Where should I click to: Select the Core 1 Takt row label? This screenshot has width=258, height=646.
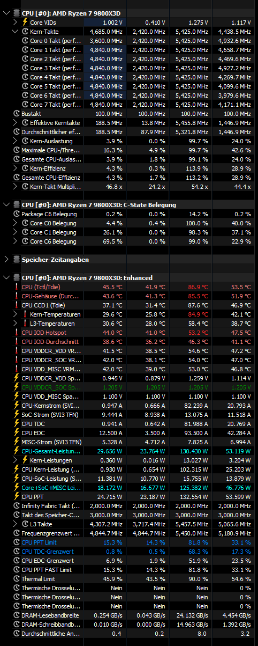click(56, 50)
